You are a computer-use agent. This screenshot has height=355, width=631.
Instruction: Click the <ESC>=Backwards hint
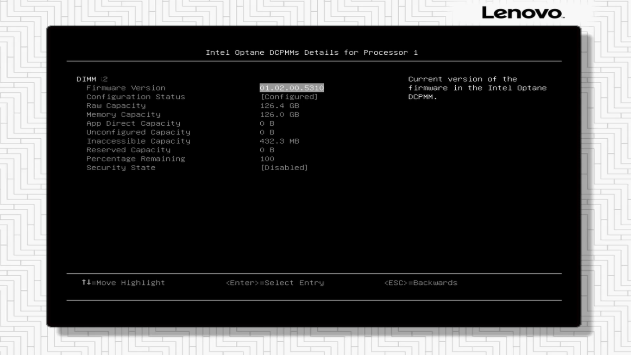pyautogui.click(x=421, y=283)
